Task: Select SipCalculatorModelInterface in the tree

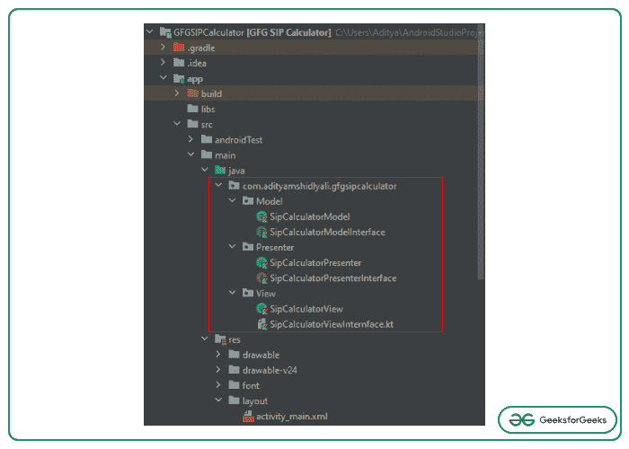Action: [327, 232]
